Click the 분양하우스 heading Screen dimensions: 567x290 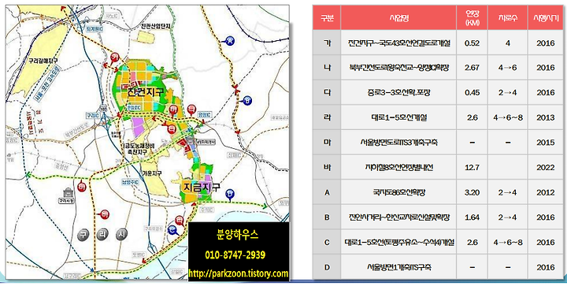239,236
